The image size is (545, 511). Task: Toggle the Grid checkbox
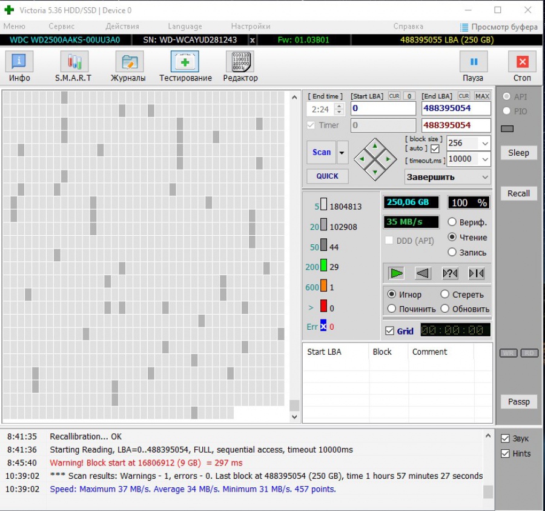click(x=389, y=331)
